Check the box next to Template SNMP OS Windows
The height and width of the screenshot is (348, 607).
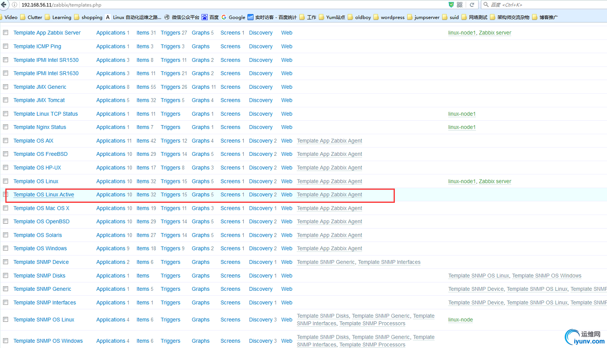tap(6, 341)
